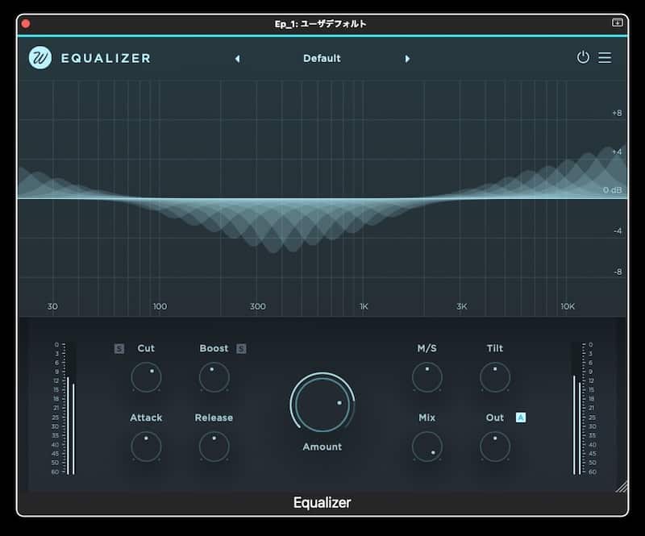Screen dimensions: 645x536
Task: Click the plugin window dropdown icon in title bar
Action: [617, 23]
